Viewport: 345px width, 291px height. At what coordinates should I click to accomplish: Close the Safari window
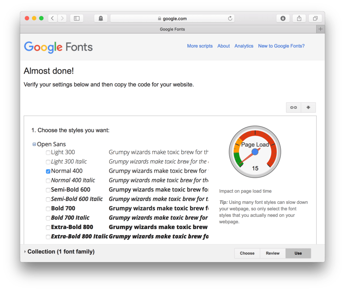click(x=27, y=18)
